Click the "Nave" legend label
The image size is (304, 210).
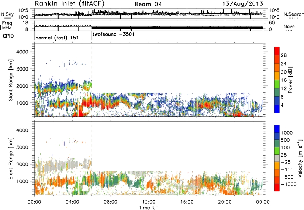pos(289,27)
